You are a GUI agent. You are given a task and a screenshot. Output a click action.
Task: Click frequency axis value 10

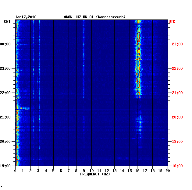[x=91, y=171]
